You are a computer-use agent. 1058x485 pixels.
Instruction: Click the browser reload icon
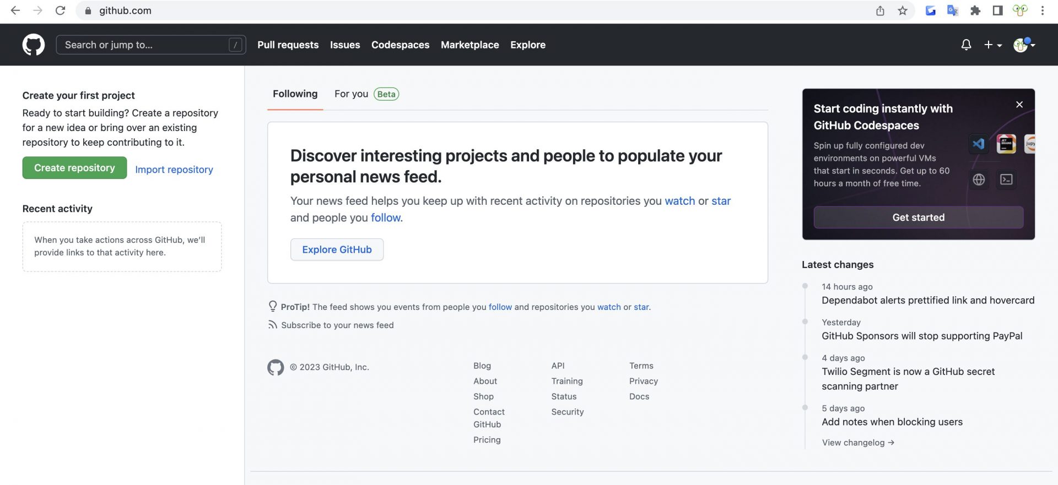[x=61, y=10]
